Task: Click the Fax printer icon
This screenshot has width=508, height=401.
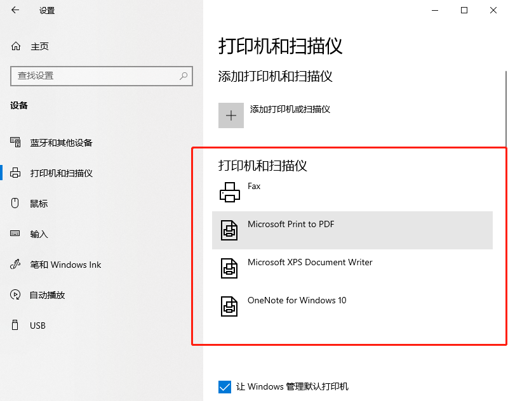Action: coord(230,192)
